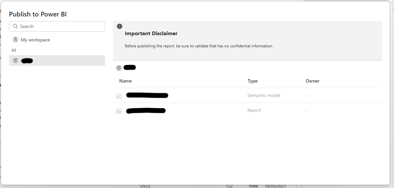Click the My workspace person icon
The height and width of the screenshot is (188, 394).
tap(15, 40)
